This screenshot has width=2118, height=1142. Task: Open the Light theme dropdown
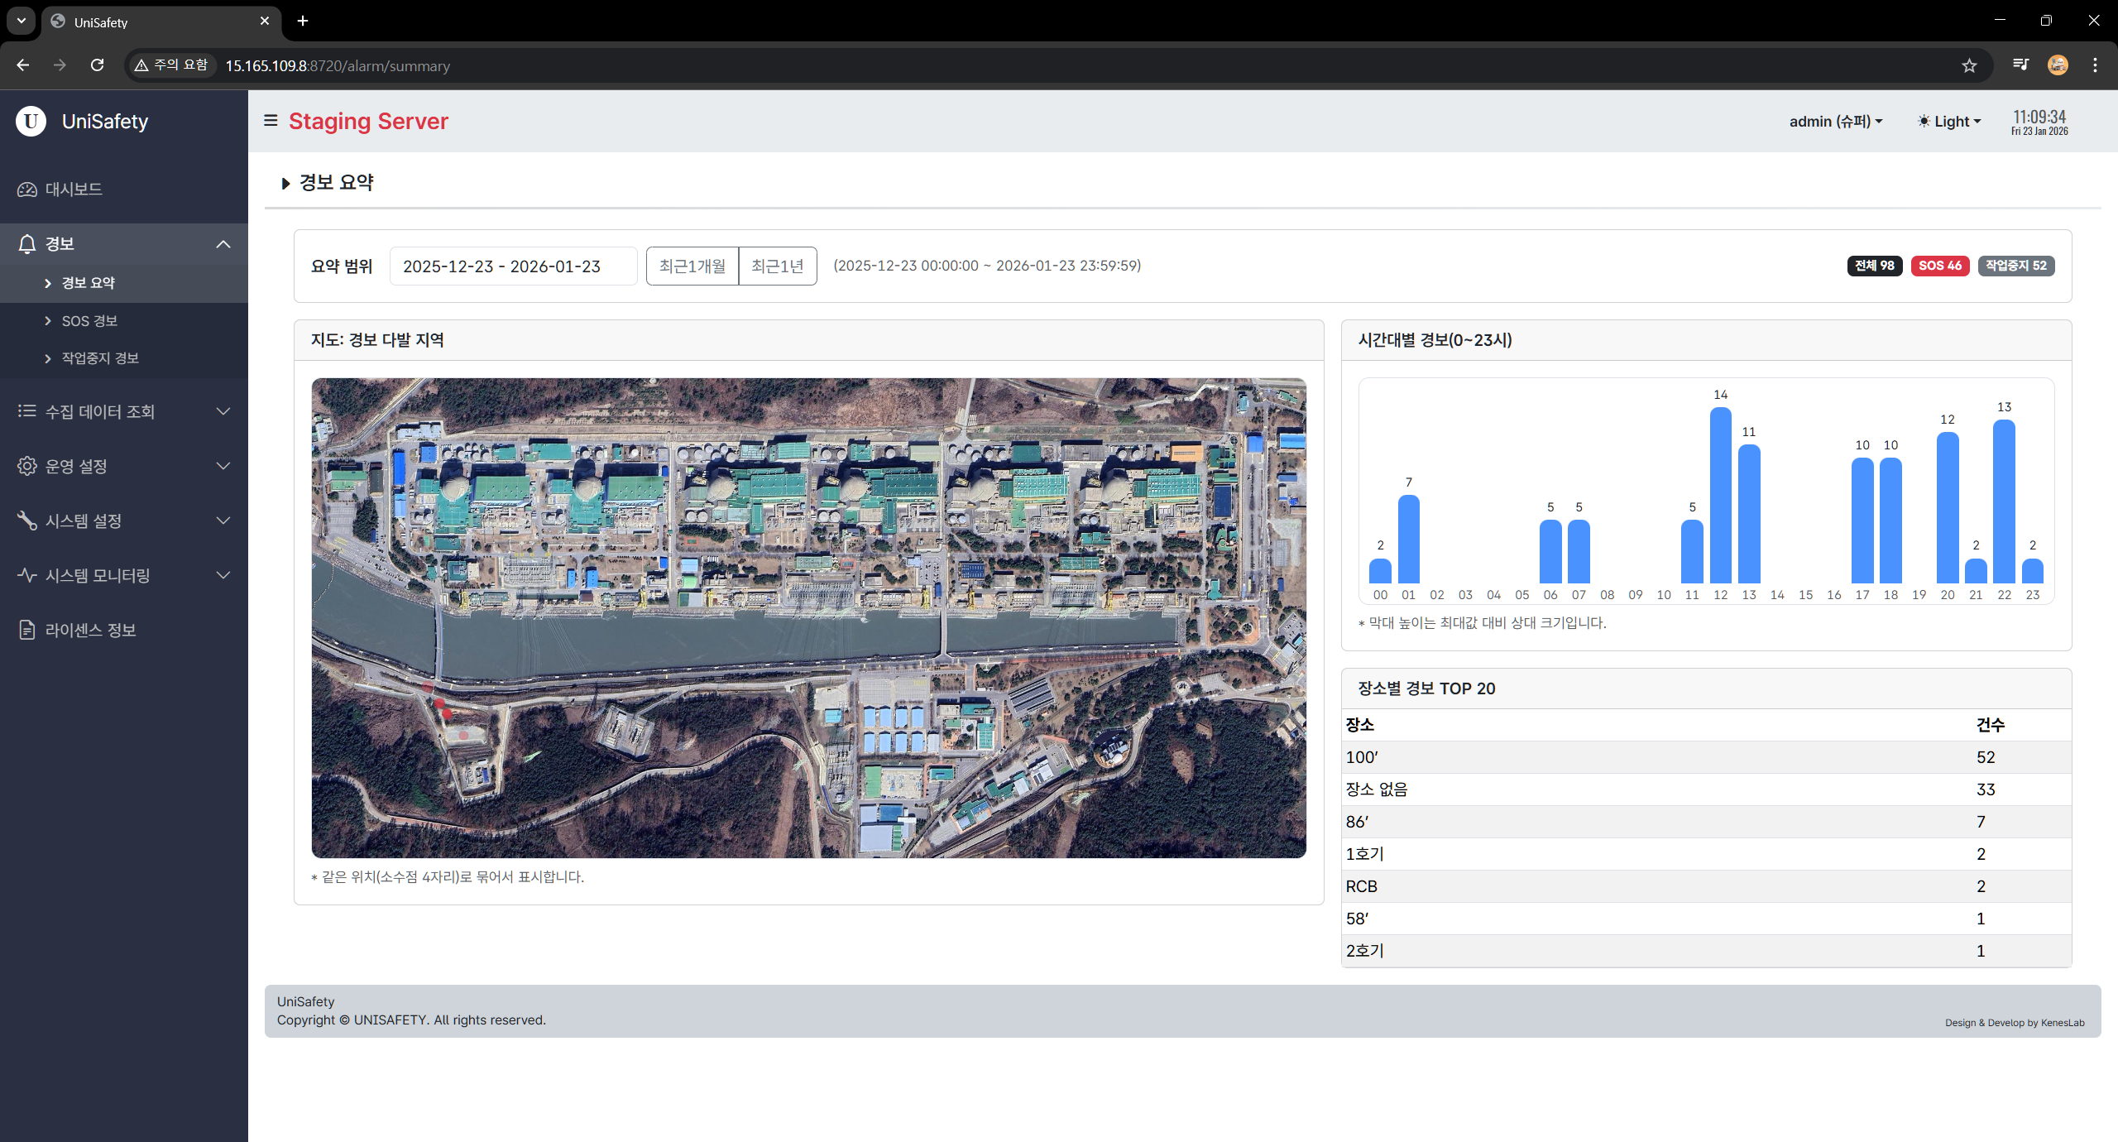pos(1949,122)
